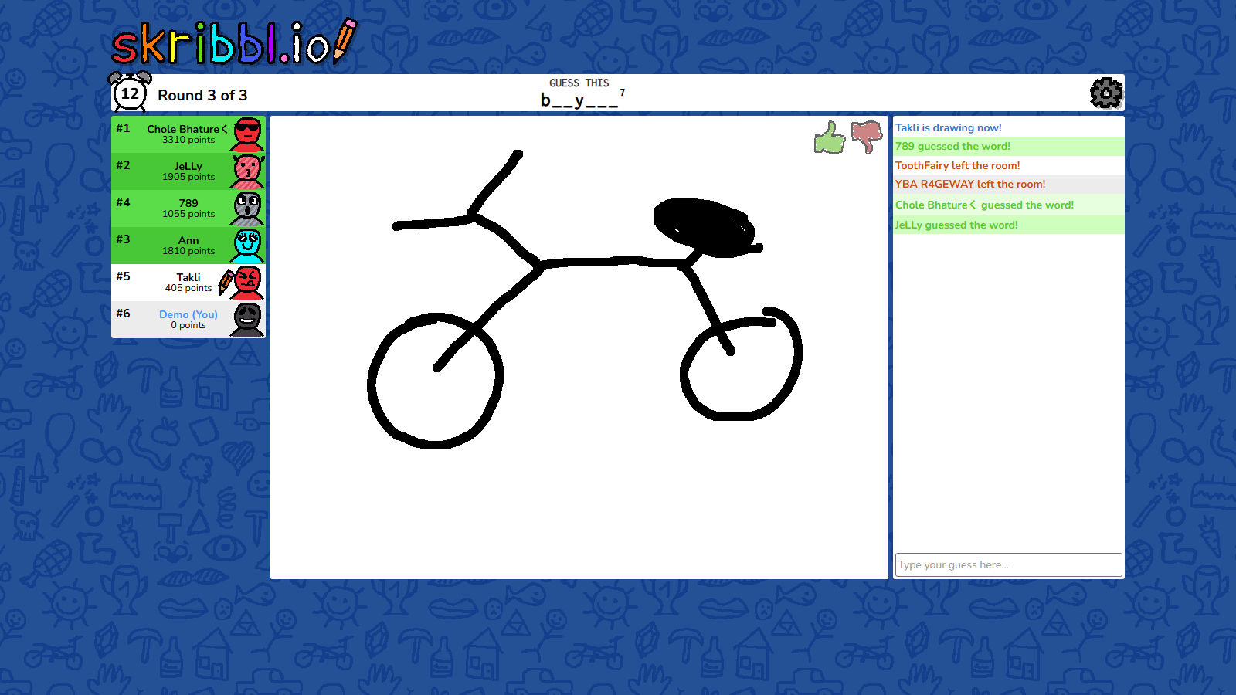Click the 'GUESS THIS' label
This screenshot has height=695, width=1236.
coord(579,83)
